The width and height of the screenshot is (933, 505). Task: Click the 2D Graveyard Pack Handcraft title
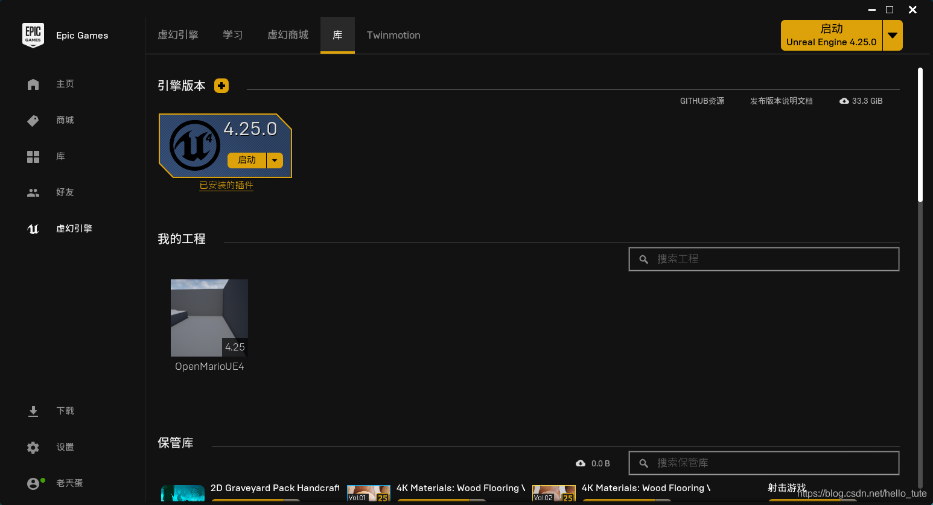pyautogui.click(x=275, y=488)
